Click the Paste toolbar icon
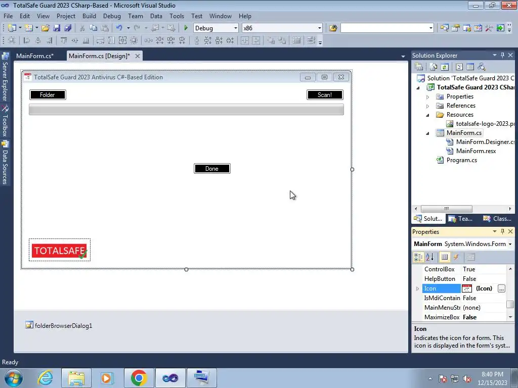The height and width of the screenshot is (388, 518). [x=104, y=28]
